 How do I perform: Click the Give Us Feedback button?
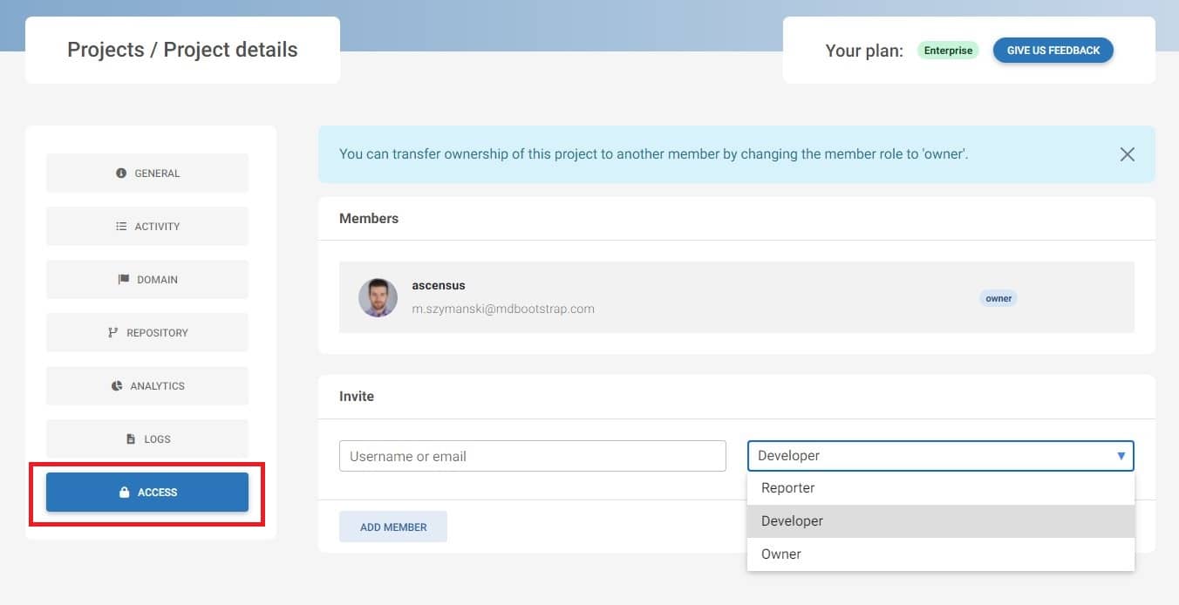[1053, 51]
